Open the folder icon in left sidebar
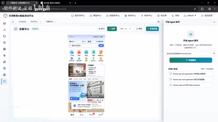Viewport: 218px width, 122px height. point(4,36)
